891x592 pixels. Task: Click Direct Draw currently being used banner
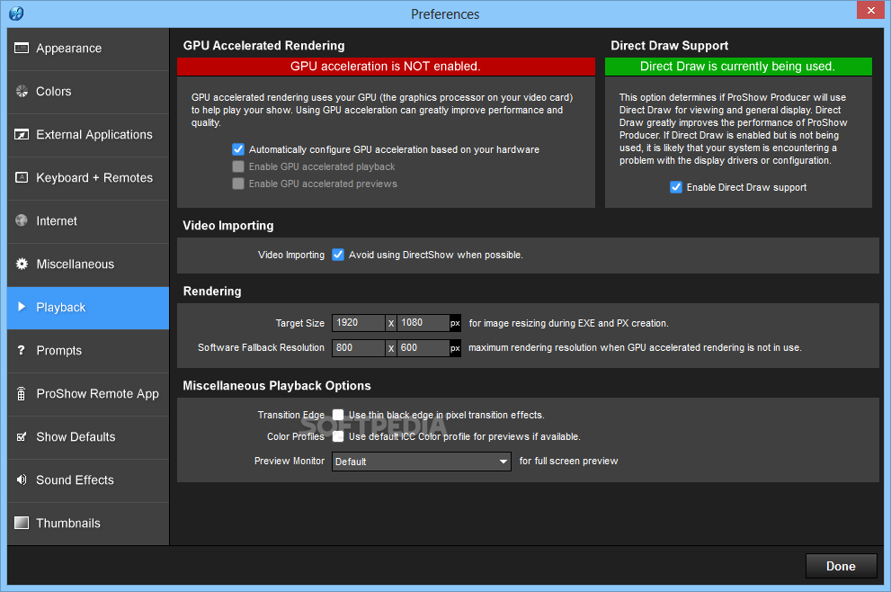[738, 67]
